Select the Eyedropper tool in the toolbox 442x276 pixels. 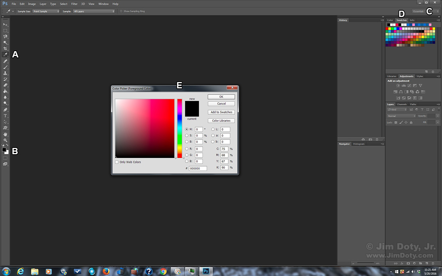pos(6,55)
